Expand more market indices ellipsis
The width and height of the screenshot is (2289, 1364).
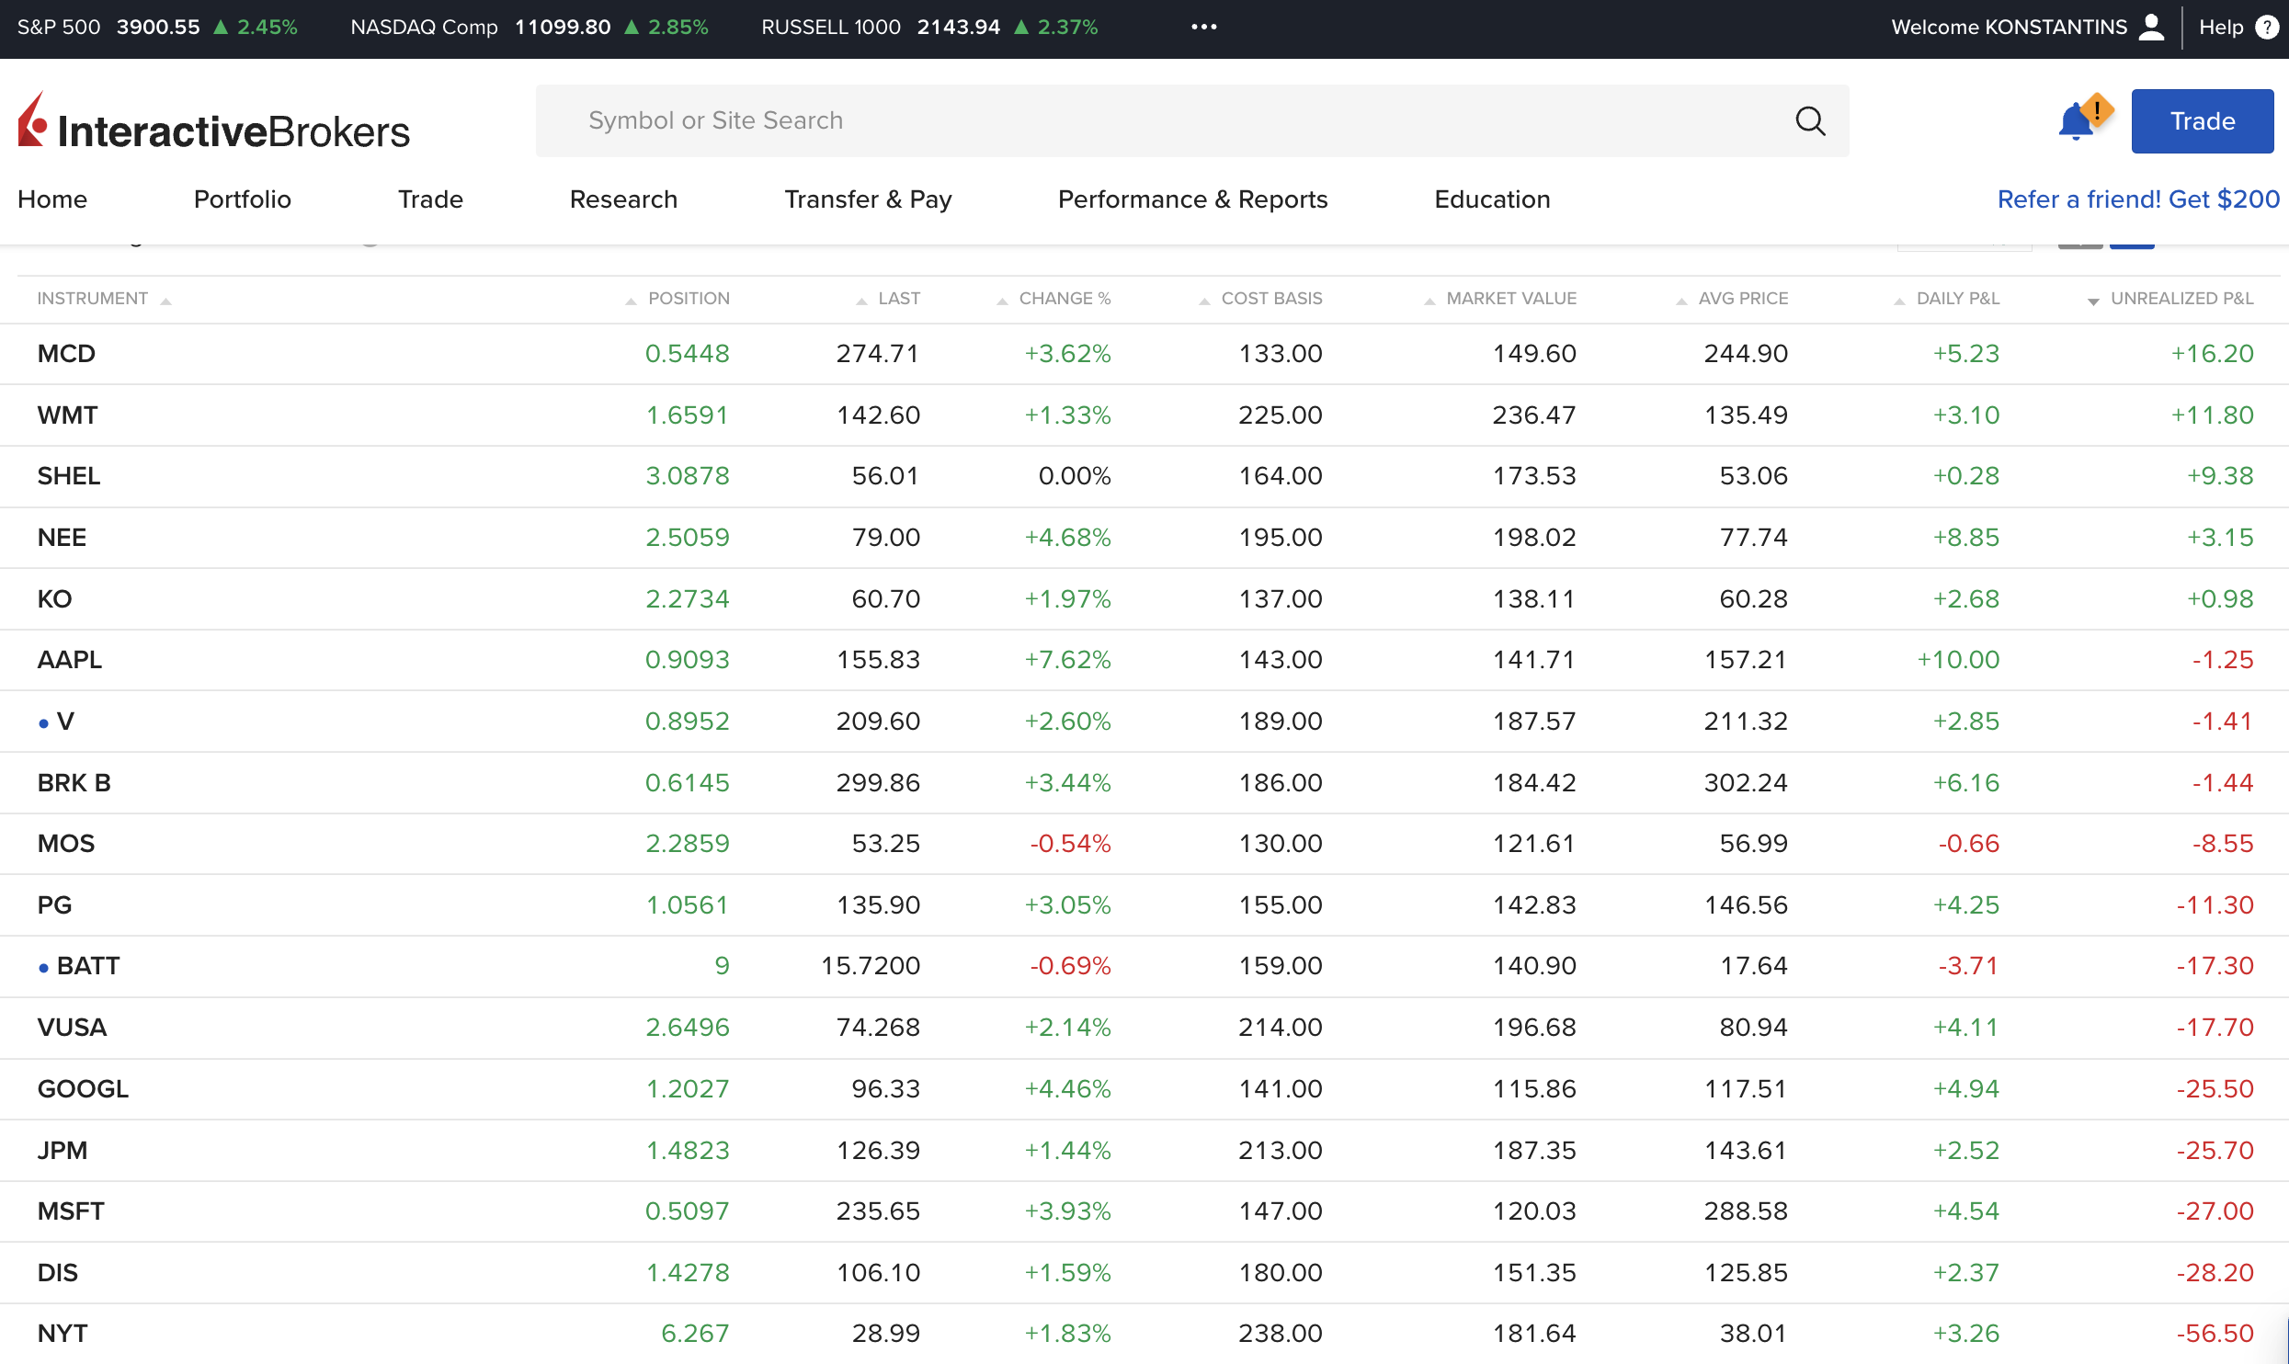click(x=1204, y=27)
